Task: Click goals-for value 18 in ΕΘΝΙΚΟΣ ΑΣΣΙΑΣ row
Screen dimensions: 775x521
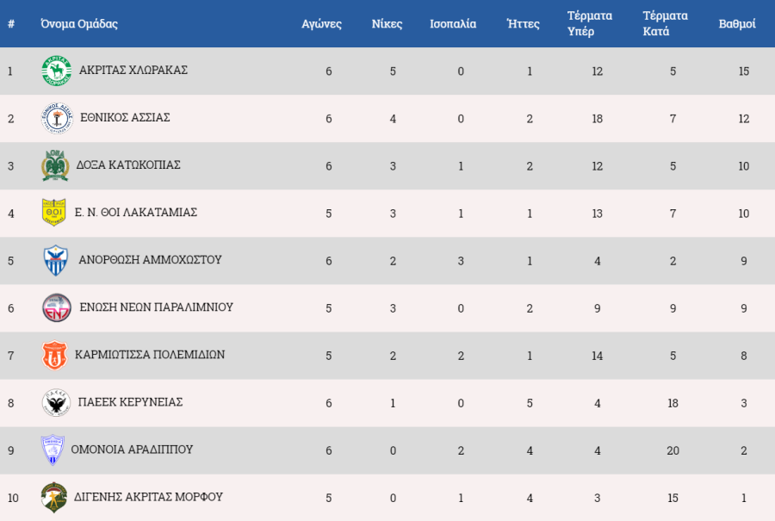Action: [597, 119]
